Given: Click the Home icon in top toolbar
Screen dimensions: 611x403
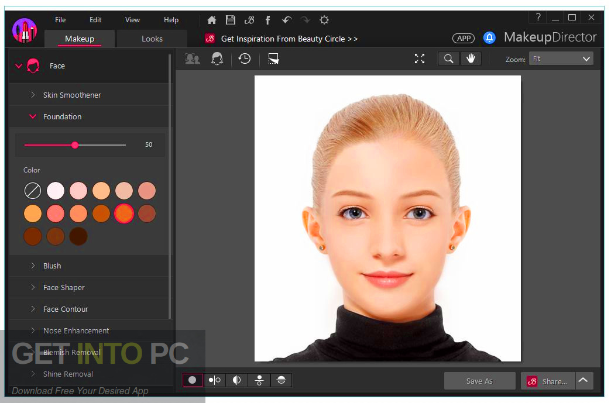Looking at the screenshot, I should [x=212, y=20].
